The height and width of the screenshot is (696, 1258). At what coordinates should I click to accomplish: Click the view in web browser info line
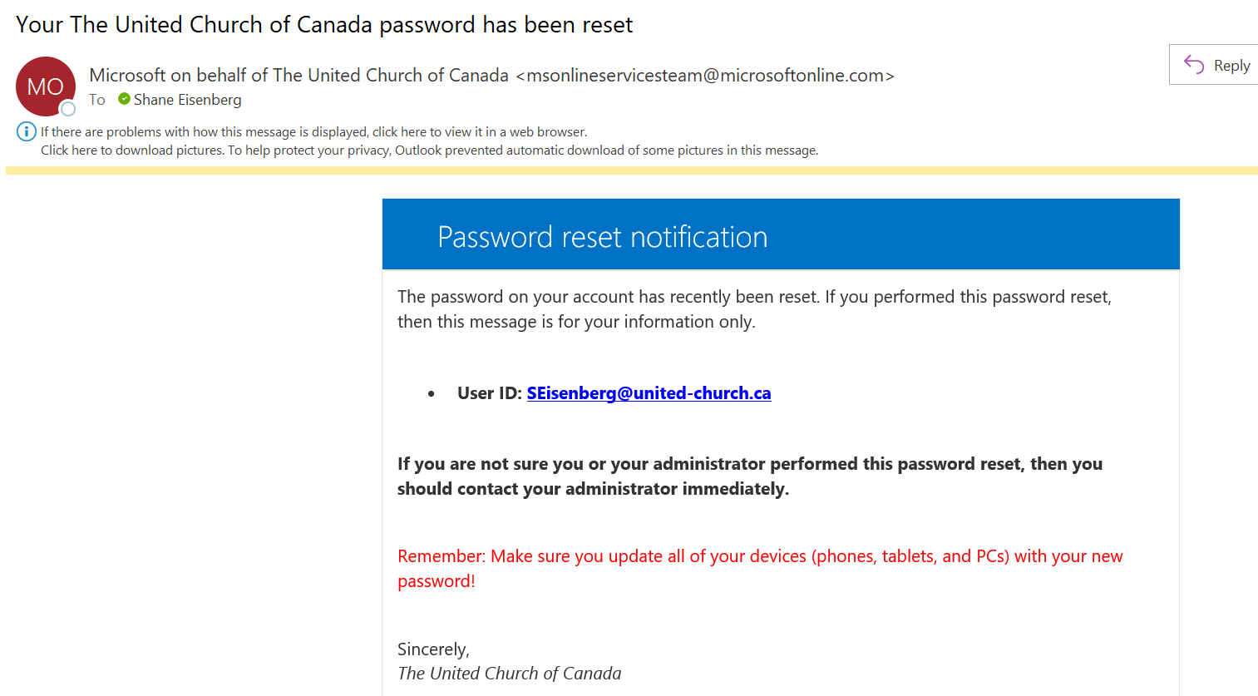point(314,131)
